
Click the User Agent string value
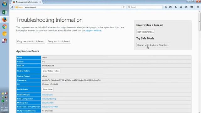[71, 80]
